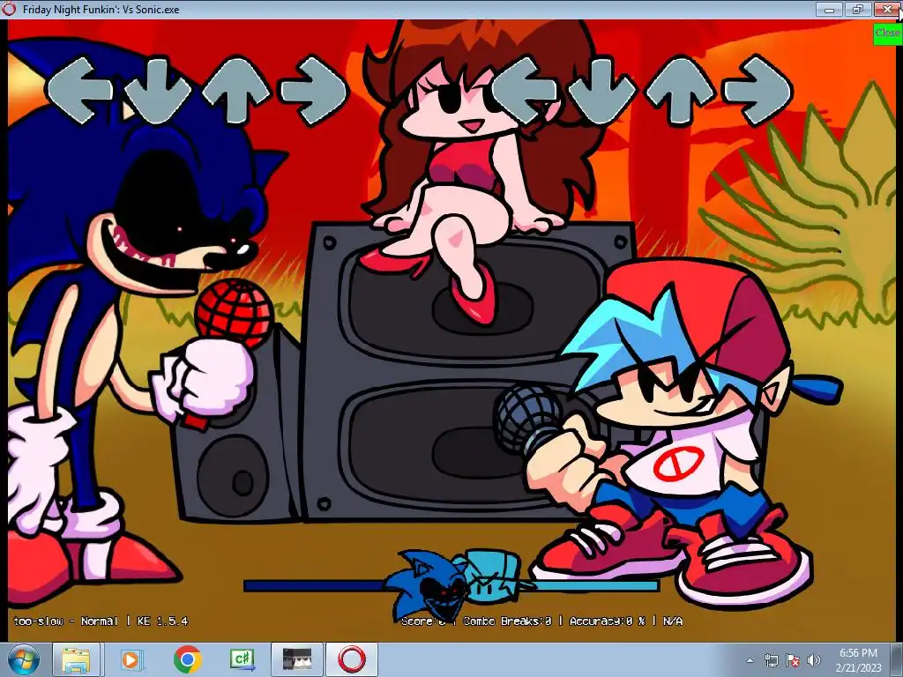
Task: Click the opponent's up arrow receptor
Action: 235,89
